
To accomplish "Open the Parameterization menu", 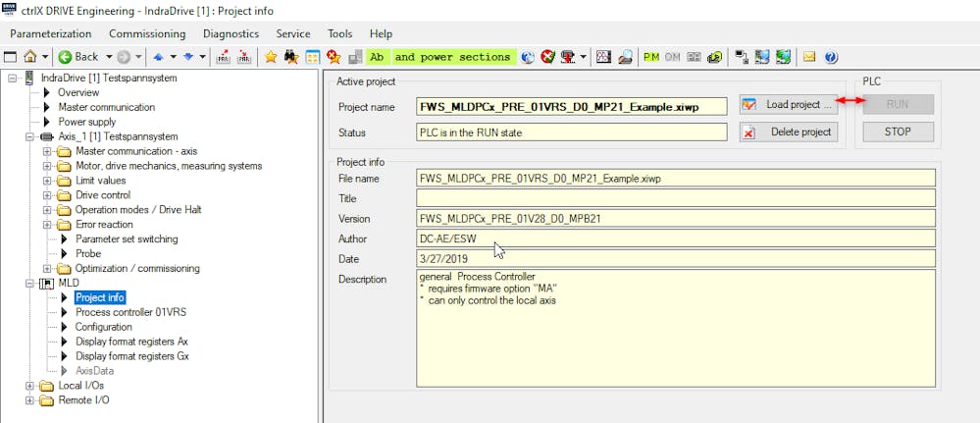I will click(x=51, y=33).
